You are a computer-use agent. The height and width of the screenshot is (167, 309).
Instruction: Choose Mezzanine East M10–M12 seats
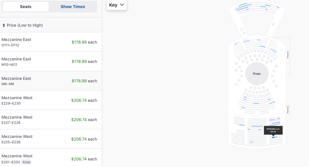pyautogui.click(x=49, y=61)
